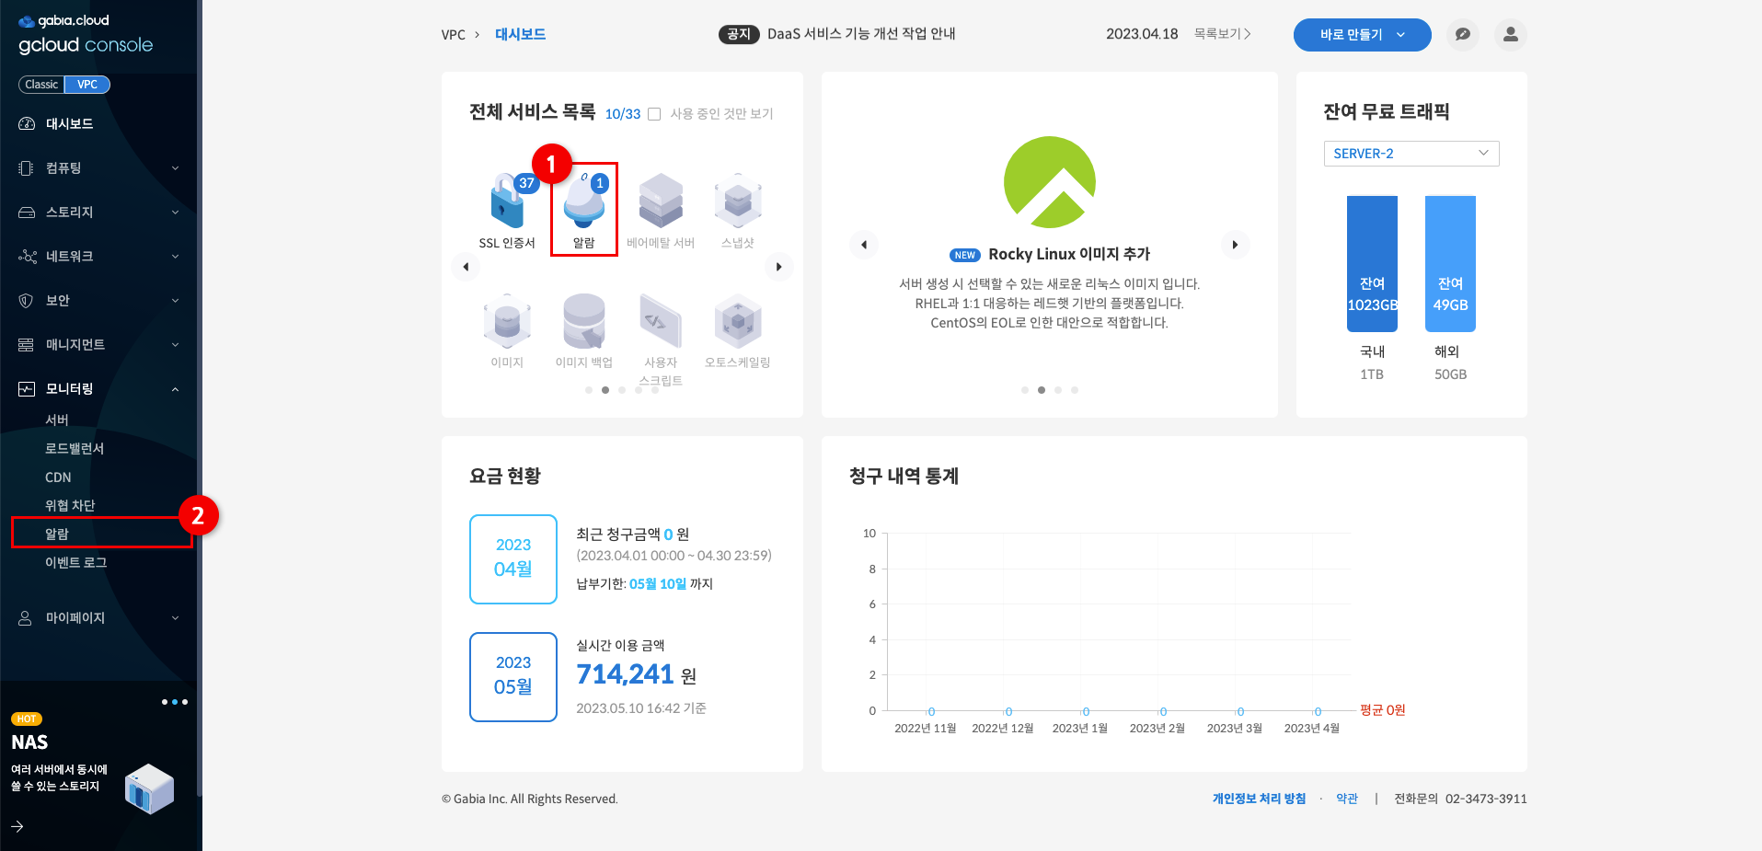Viewport: 1762px width, 851px height.
Task: Expand the 보안 sidebar menu
Action: [98, 301]
